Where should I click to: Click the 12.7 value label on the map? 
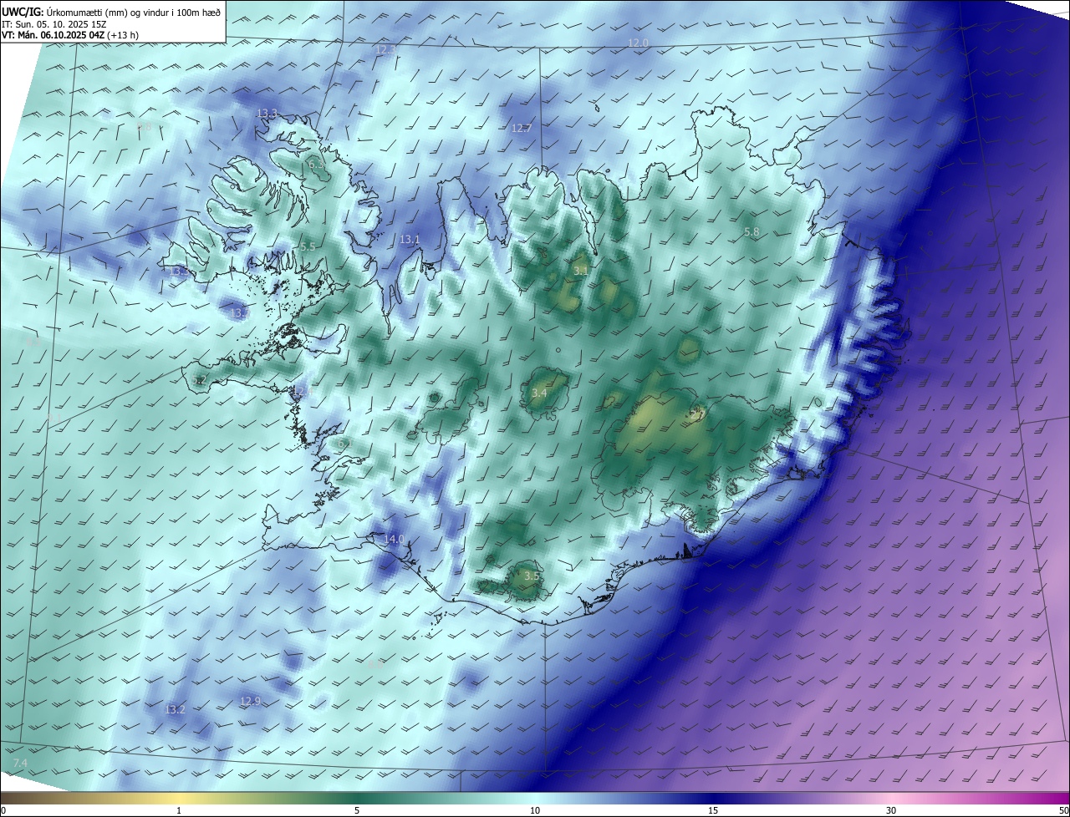pos(521,128)
